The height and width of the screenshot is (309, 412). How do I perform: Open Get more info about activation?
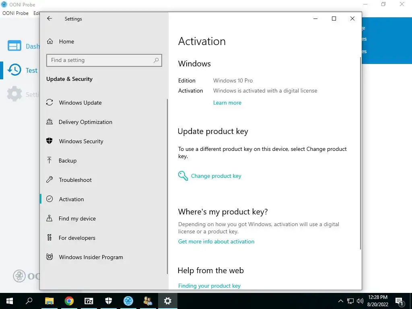point(216,241)
